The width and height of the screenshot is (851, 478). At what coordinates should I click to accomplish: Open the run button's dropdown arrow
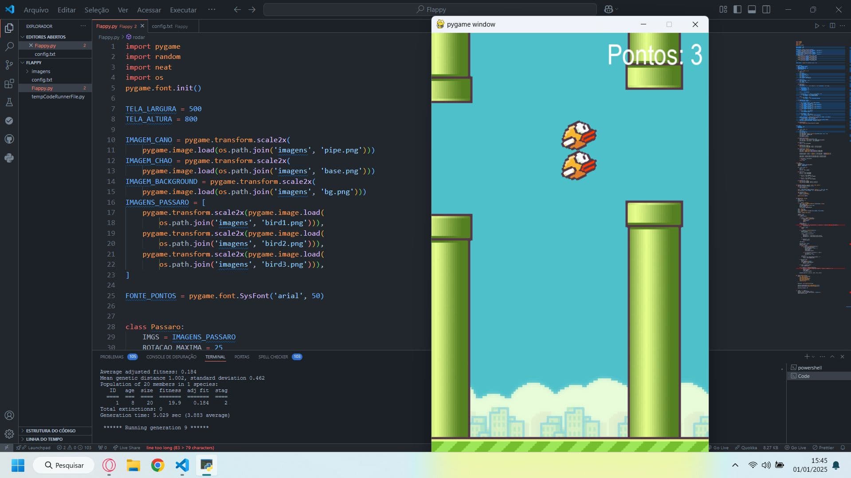(x=824, y=26)
